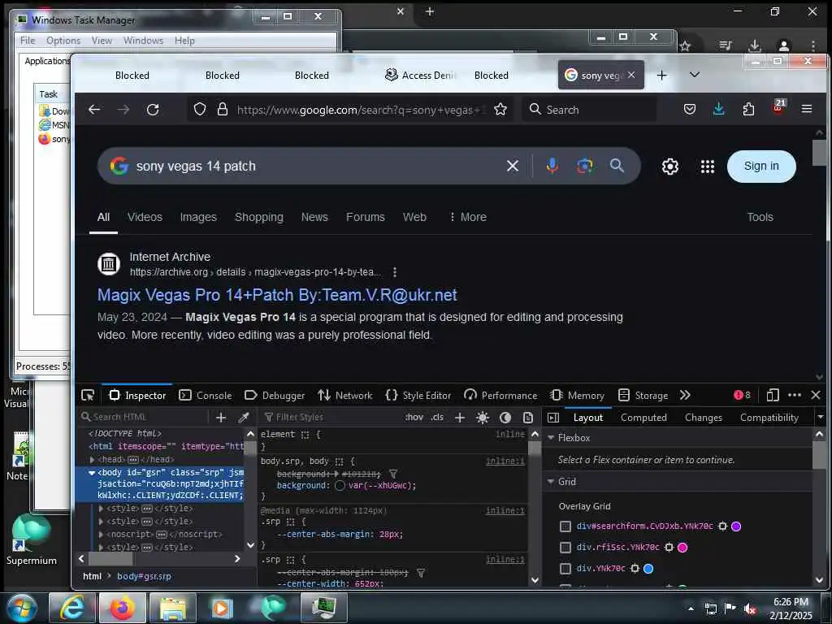Click body#gsr.srp in the breadcrumb

(144, 576)
